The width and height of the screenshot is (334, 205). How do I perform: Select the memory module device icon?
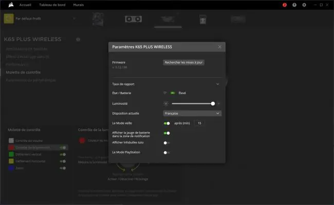click(x=203, y=20)
